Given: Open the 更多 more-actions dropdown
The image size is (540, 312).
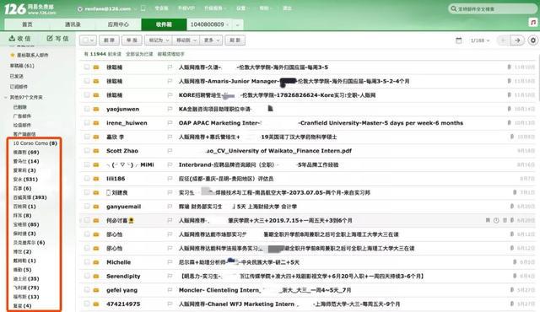Looking at the screenshot, I should pos(211,40).
